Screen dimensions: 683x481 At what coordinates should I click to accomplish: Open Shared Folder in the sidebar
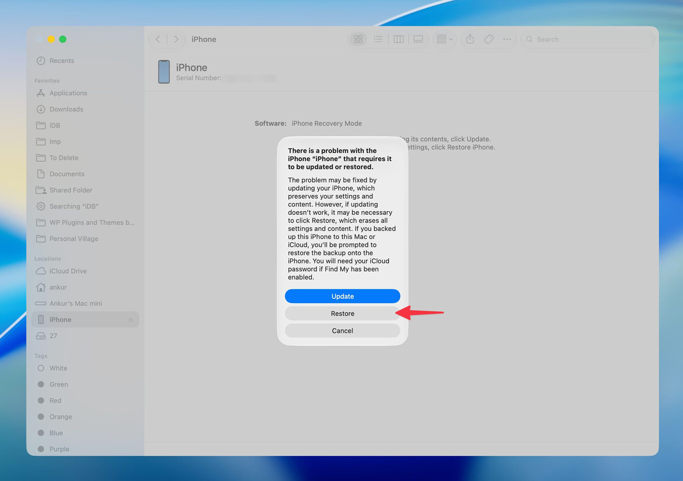click(x=85, y=190)
